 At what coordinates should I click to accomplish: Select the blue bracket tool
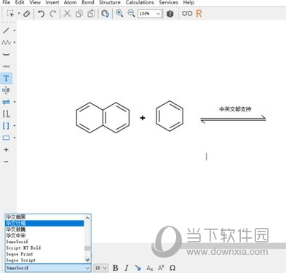coord(6,126)
